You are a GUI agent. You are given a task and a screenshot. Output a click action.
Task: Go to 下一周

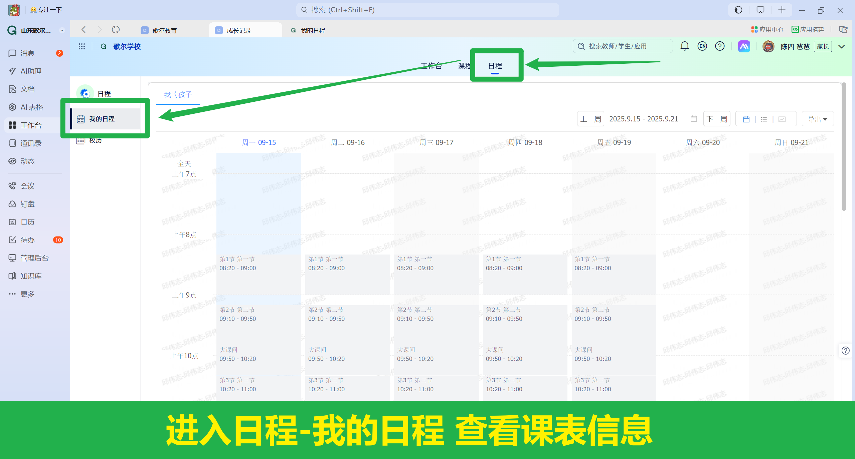(x=717, y=119)
